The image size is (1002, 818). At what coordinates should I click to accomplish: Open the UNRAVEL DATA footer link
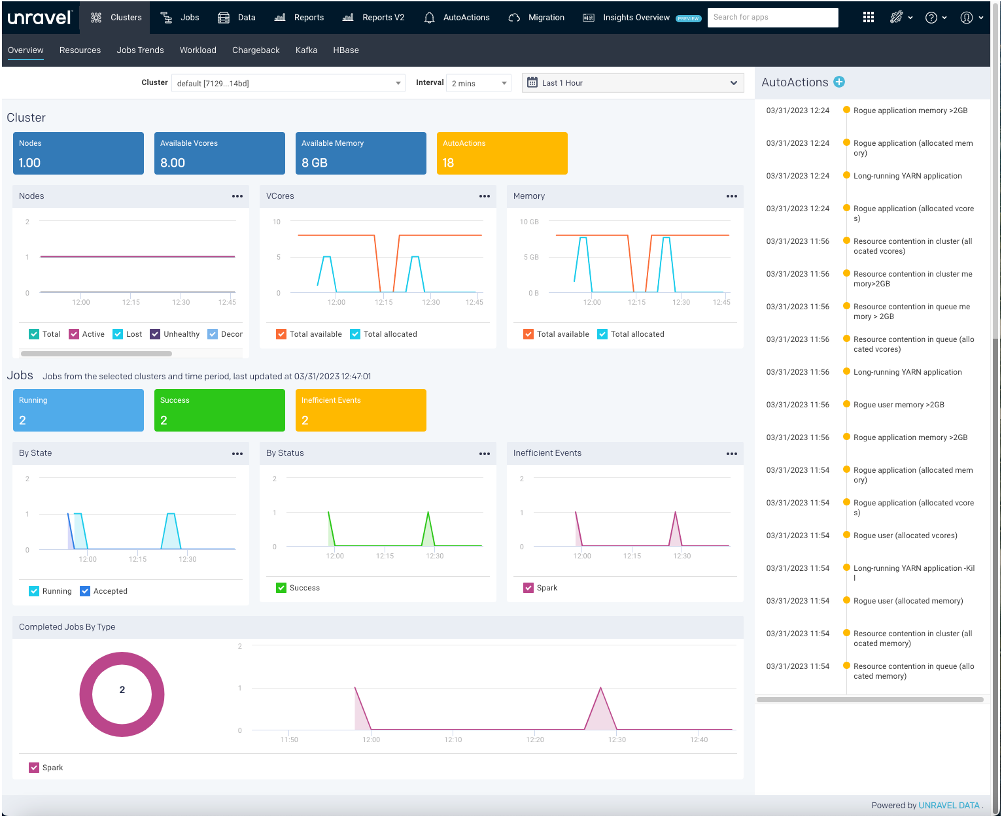(949, 806)
